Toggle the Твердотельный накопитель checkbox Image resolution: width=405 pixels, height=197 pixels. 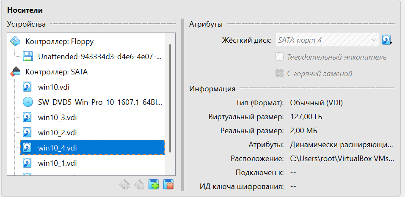tap(279, 57)
